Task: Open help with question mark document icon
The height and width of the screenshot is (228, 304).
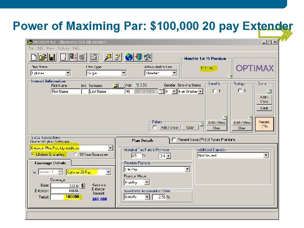Action: [117, 57]
